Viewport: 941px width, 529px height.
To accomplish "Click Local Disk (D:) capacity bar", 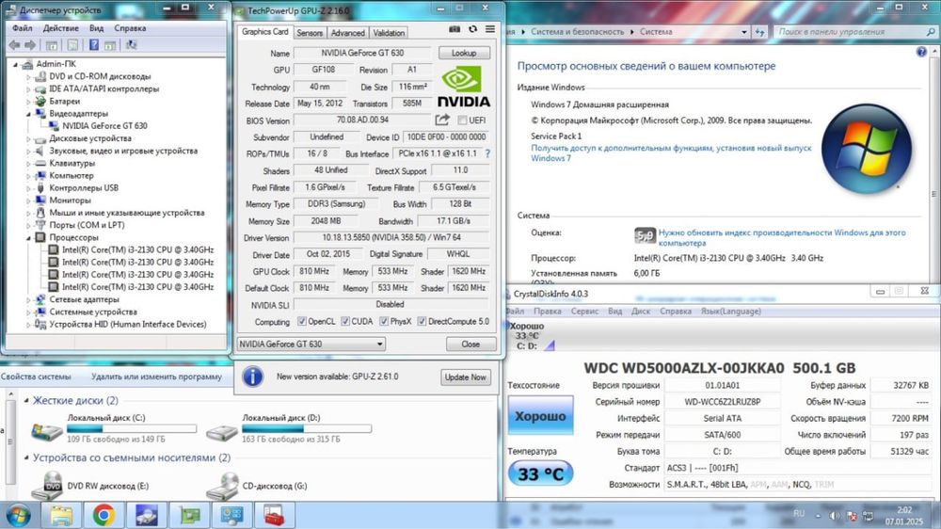I will click(x=307, y=428).
